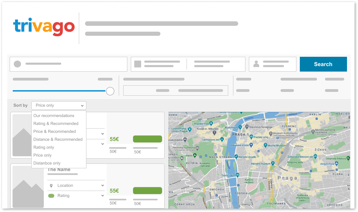Image resolution: width=358 pixels, height=212 pixels.
Task: Click the price slider handle
Action: point(110,91)
